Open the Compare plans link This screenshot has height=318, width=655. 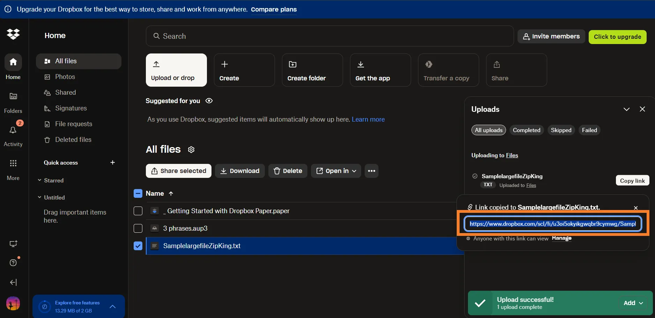(x=274, y=9)
